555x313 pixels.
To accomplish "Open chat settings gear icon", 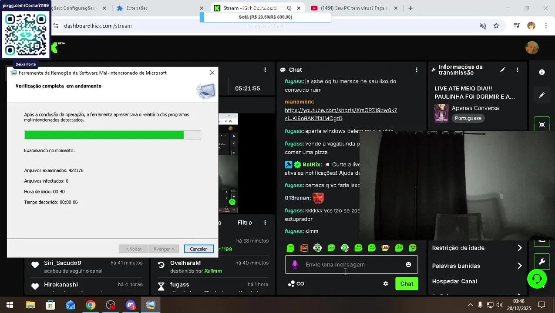I will click(385, 284).
